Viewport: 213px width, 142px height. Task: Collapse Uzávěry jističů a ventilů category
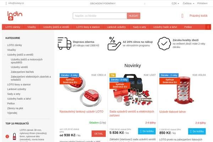[x=5, y=55]
